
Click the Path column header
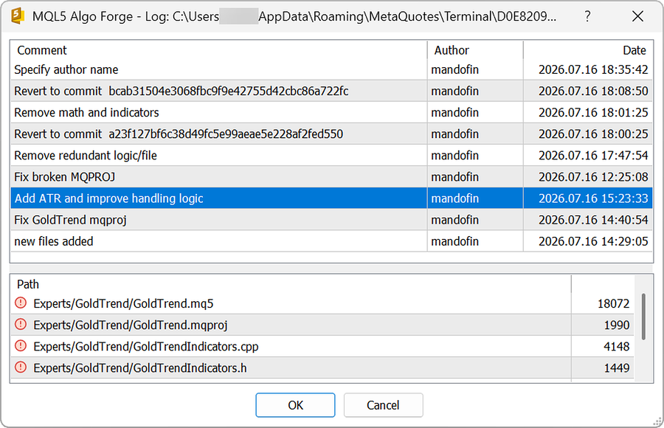(291, 284)
